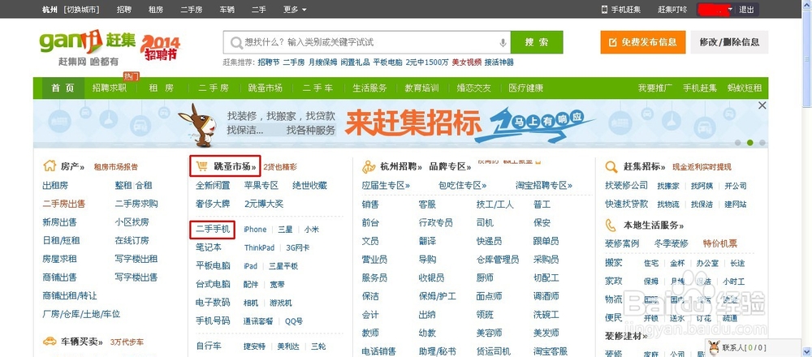Open the account dropdown arrow near 退出
Viewport: 812px width, 357px height.
point(730,9)
